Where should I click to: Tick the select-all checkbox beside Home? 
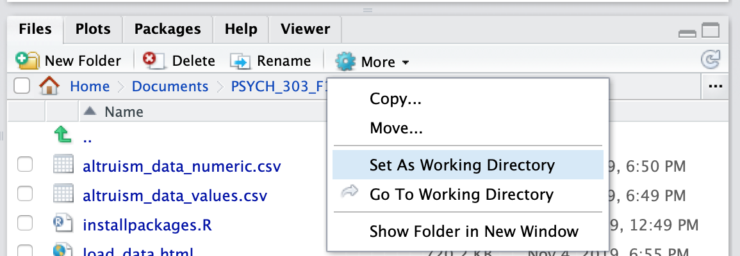(22, 86)
